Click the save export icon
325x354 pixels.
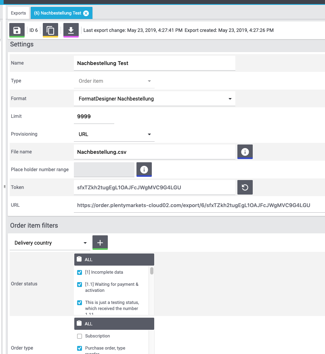tap(17, 30)
